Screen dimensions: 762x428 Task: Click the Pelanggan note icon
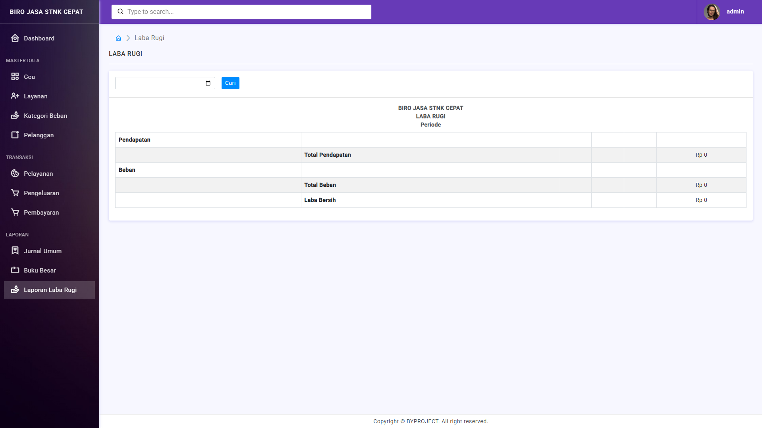(x=15, y=135)
